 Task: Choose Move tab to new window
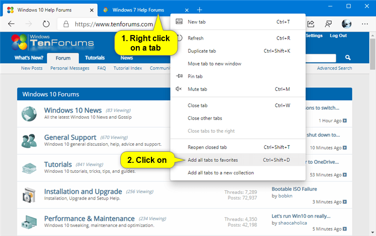point(238,64)
